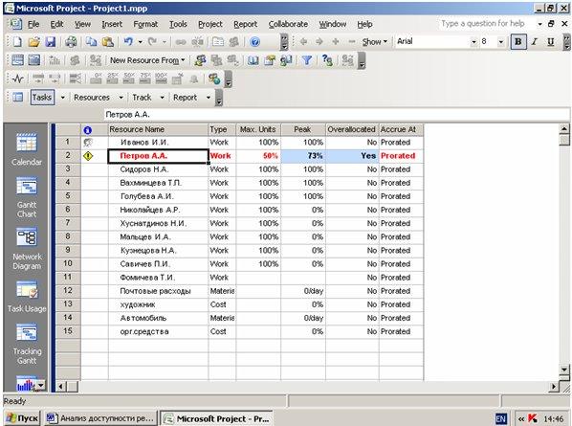Click the Tasks guide button

tap(42, 98)
